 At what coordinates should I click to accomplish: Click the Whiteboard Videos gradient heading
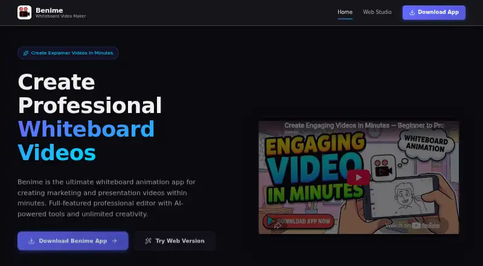pyautogui.click(x=86, y=141)
